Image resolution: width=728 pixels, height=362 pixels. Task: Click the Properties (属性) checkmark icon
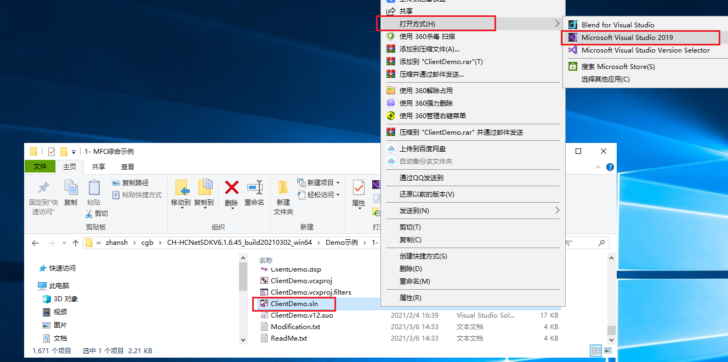coord(359,188)
